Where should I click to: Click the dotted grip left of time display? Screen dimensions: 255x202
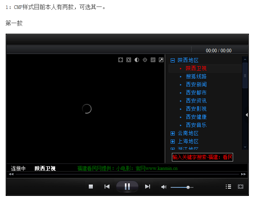pos(191,49)
